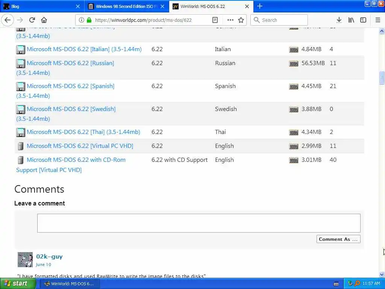The width and height of the screenshot is (385, 289).
Task: Open a new browser tab
Action: pos(259,6)
